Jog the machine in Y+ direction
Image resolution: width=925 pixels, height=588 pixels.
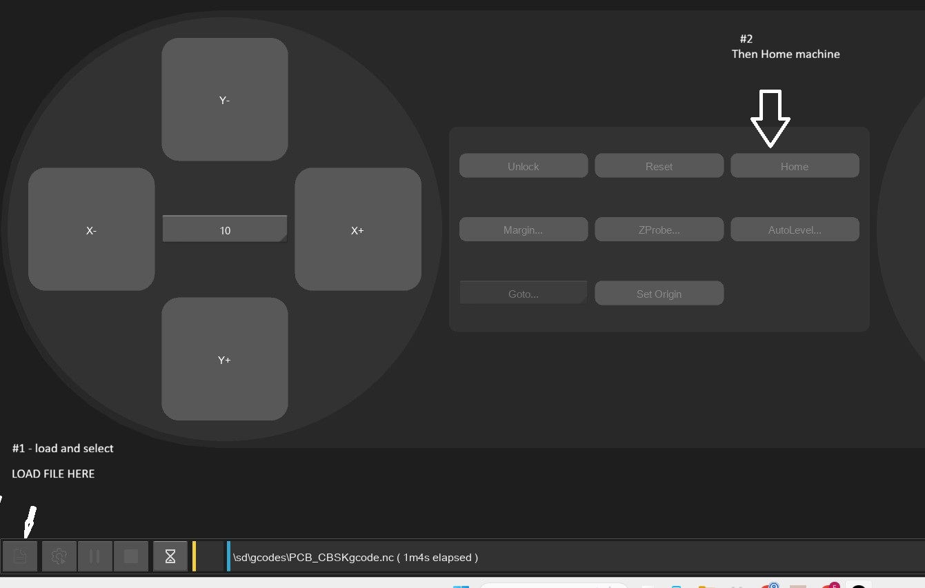click(x=224, y=359)
